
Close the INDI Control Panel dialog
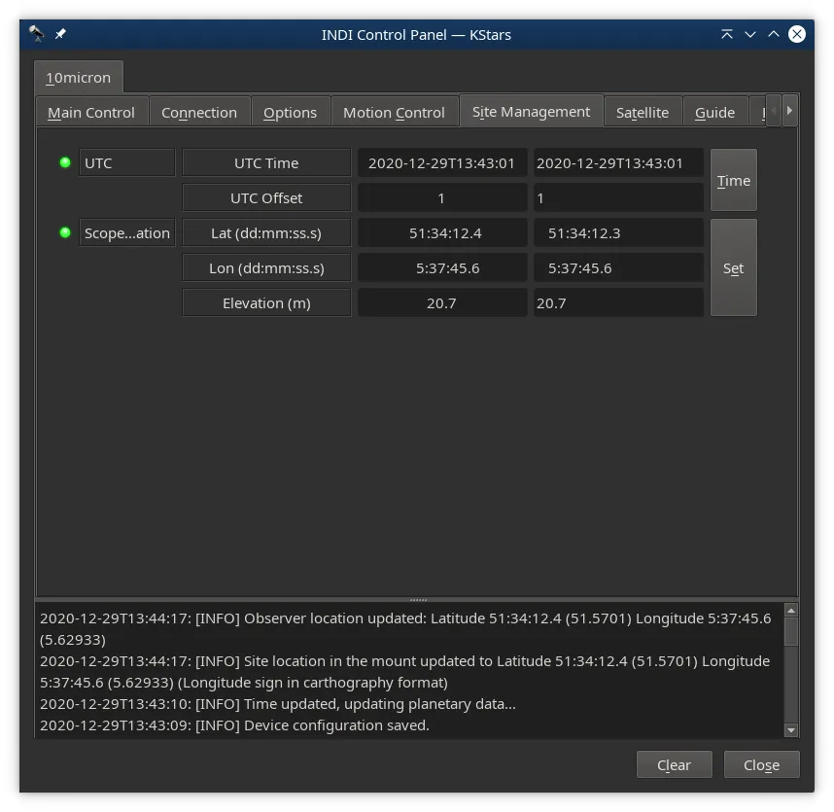click(x=761, y=764)
